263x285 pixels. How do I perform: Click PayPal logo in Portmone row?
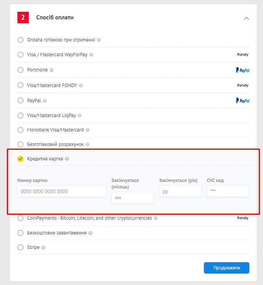coord(242,70)
